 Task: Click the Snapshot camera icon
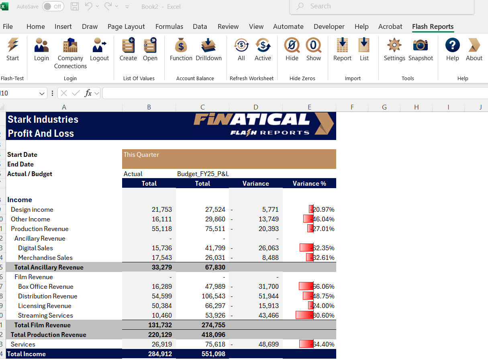pos(421,45)
